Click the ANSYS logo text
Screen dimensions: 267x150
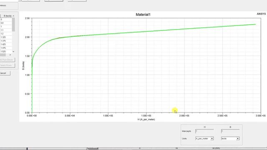click(261, 14)
